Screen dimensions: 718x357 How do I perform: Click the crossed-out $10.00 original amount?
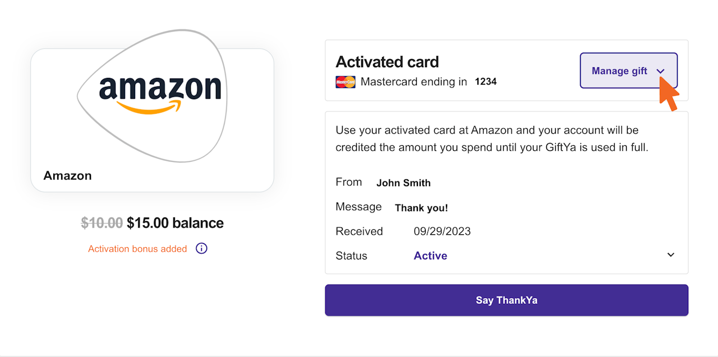tap(102, 223)
